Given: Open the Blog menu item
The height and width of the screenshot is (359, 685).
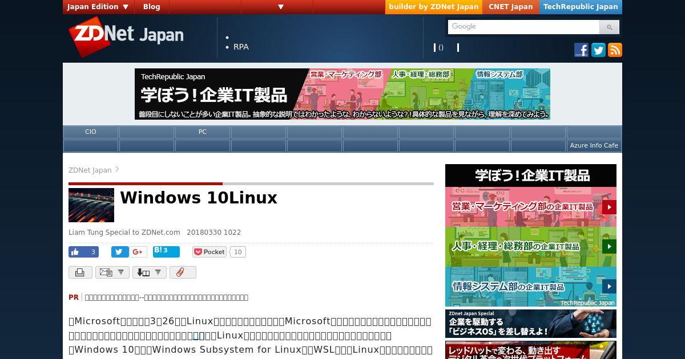Looking at the screenshot, I should click(152, 7).
